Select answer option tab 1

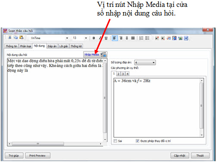114,74
